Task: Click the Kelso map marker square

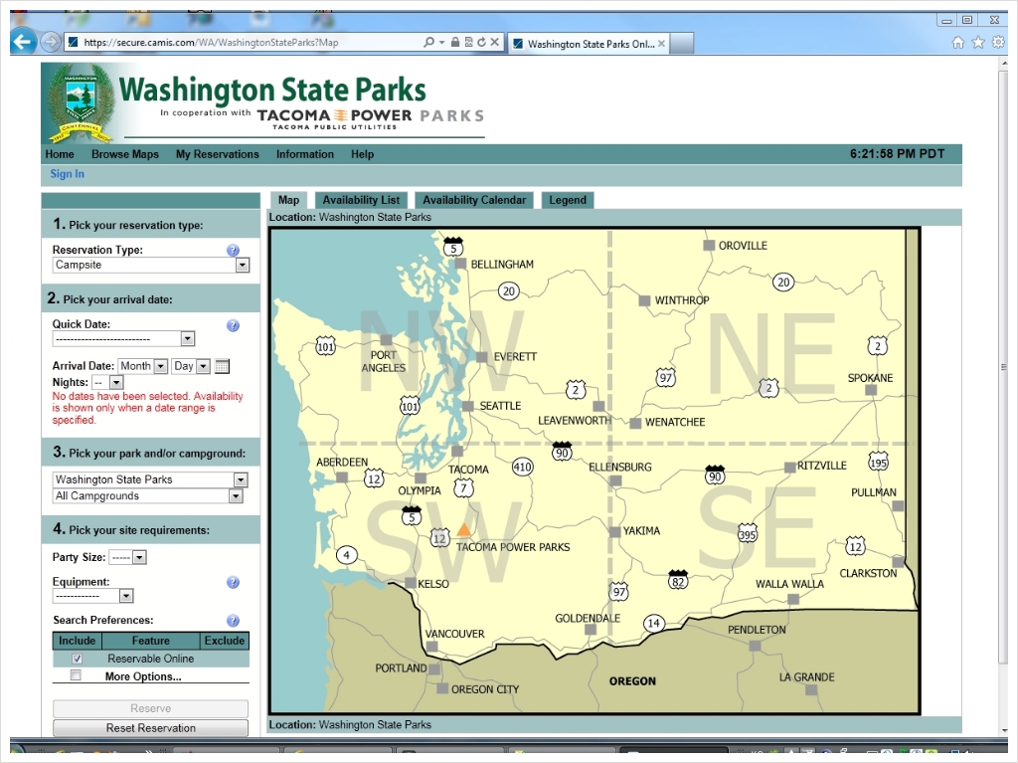Action: tap(411, 583)
